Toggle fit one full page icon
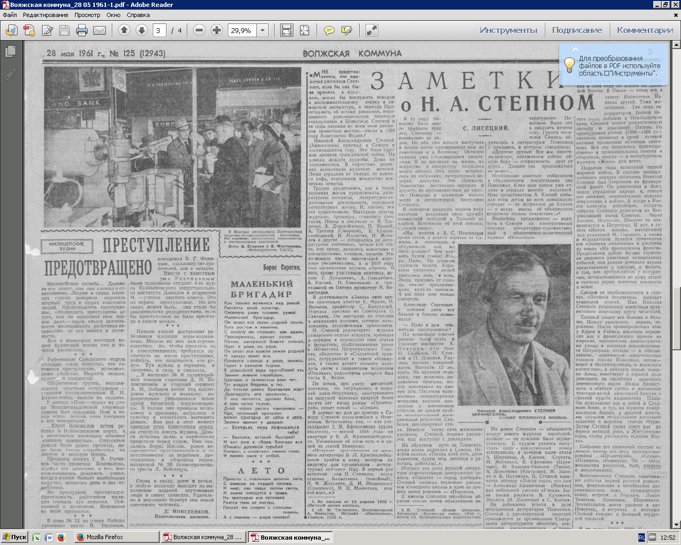 coord(304,30)
